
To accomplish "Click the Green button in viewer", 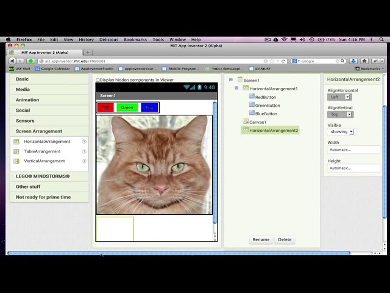I will point(127,107).
